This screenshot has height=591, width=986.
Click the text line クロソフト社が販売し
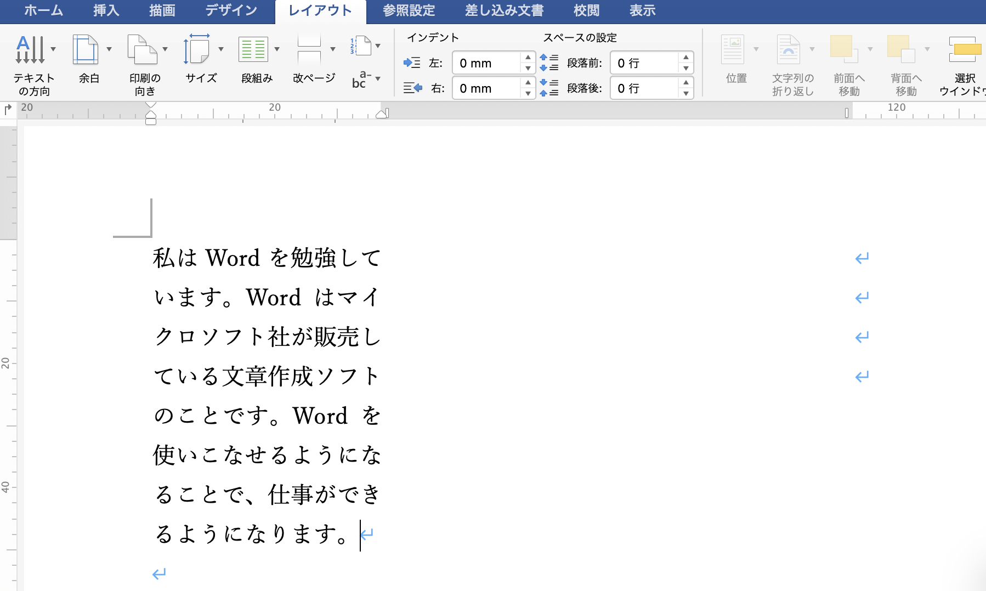[x=267, y=337]
